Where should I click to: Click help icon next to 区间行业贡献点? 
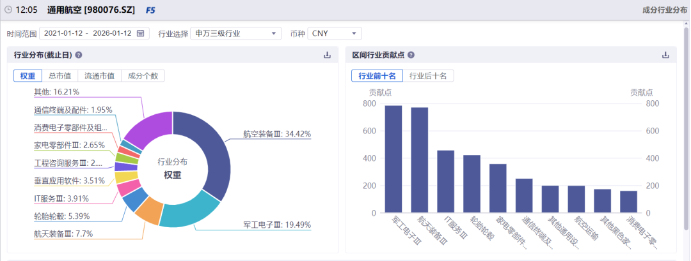tap(411, 56)
